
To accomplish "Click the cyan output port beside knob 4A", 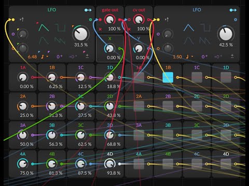I will [33, 164].
